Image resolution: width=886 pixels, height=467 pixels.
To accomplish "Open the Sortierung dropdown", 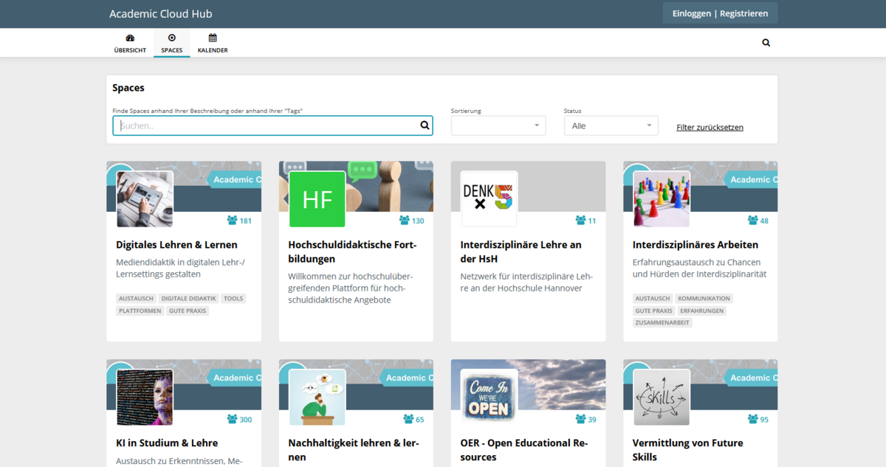I will point(498,125).
